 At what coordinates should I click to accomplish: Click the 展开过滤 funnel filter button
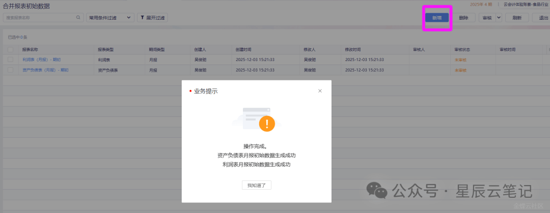152,18
